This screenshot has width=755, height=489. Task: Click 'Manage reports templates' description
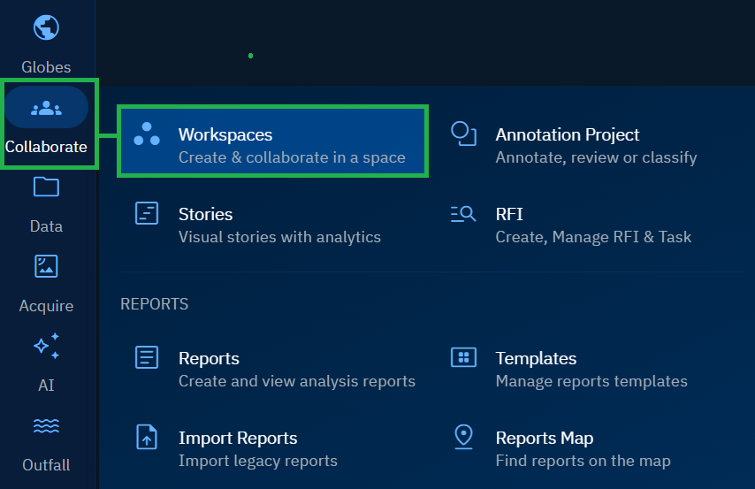click(x=591, y=381)
